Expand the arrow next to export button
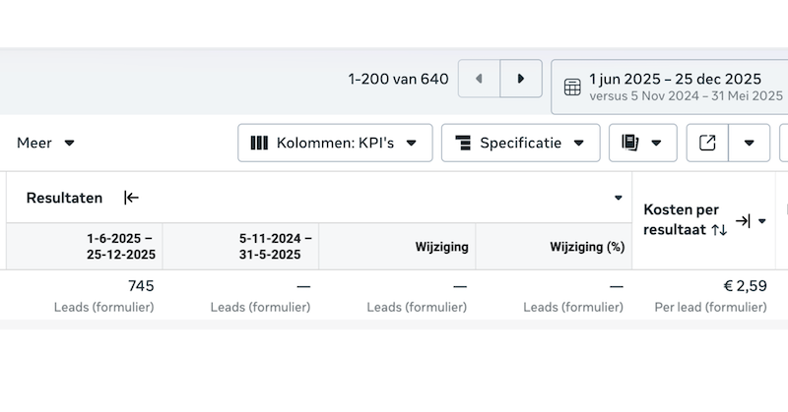 pyautogui.click(x=750, y=143)
